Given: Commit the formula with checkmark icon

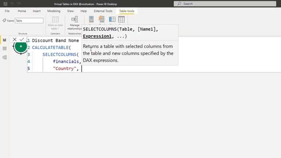Looking at the screenshot, I should (x=22, y=39).
